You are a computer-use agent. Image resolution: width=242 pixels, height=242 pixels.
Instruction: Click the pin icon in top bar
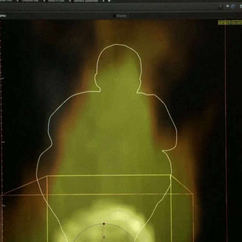227,6
